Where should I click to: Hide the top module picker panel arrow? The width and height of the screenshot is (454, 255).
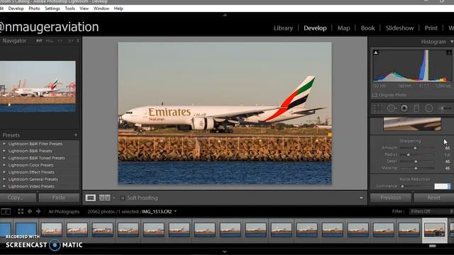point(225,15)
